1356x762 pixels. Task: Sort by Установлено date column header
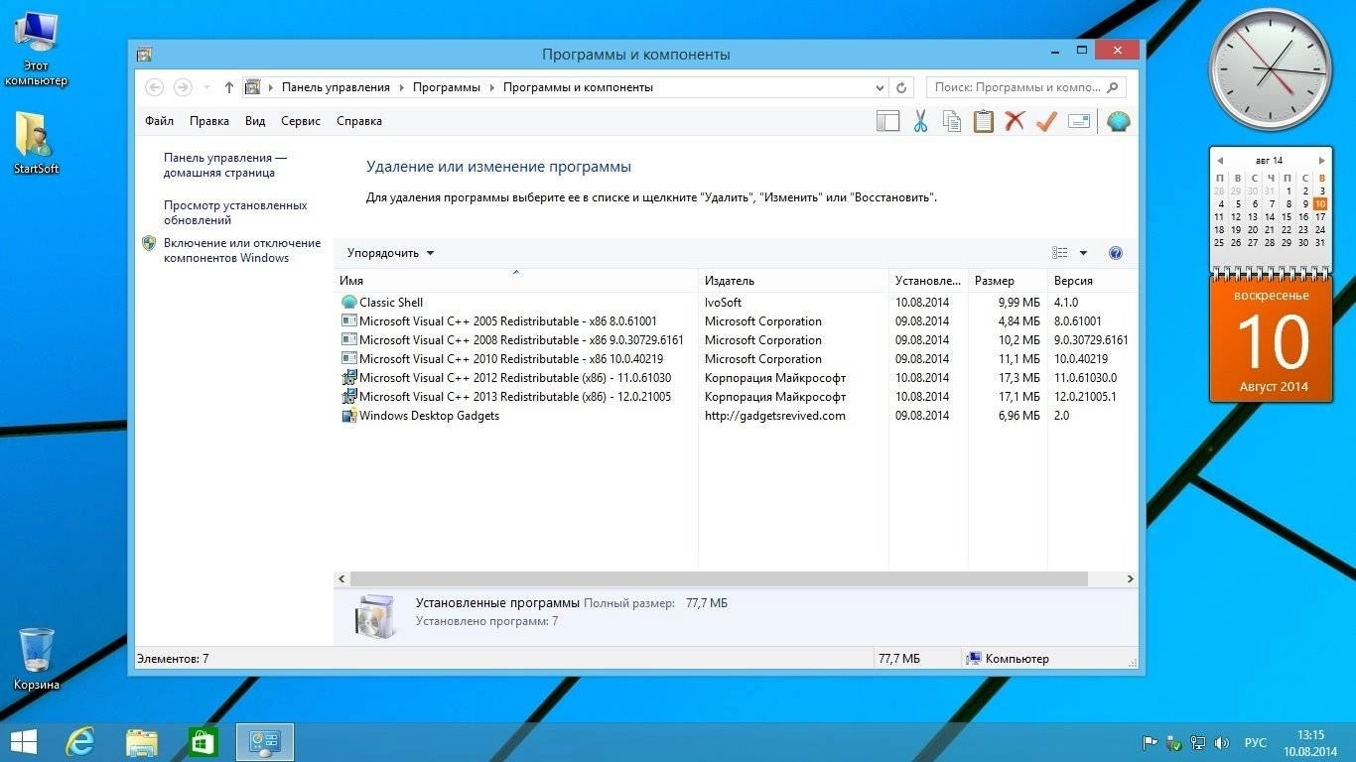coord(928,281)
